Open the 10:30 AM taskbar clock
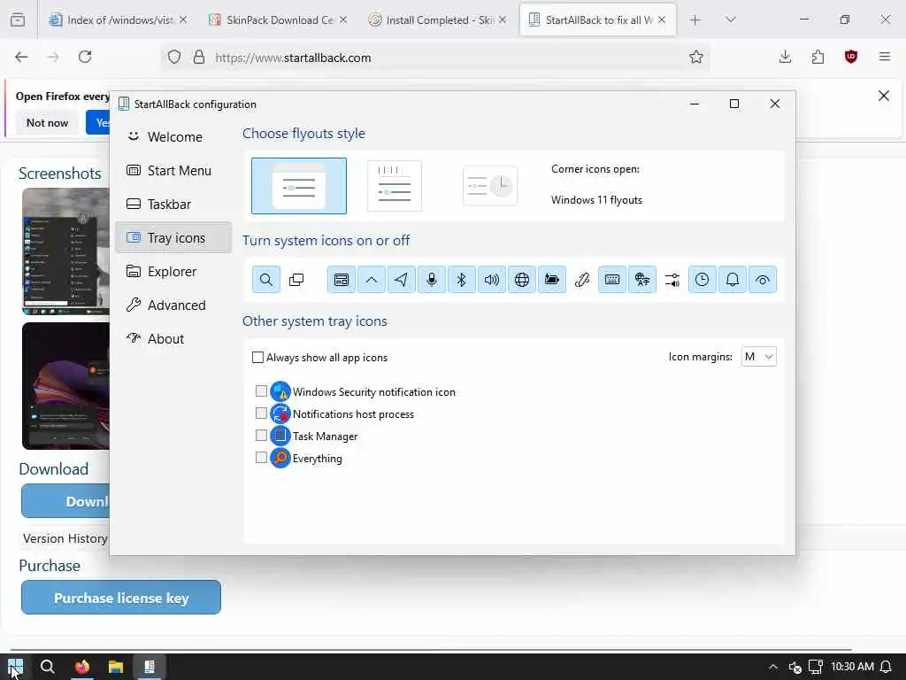The image size is (906, 680). 852,667
